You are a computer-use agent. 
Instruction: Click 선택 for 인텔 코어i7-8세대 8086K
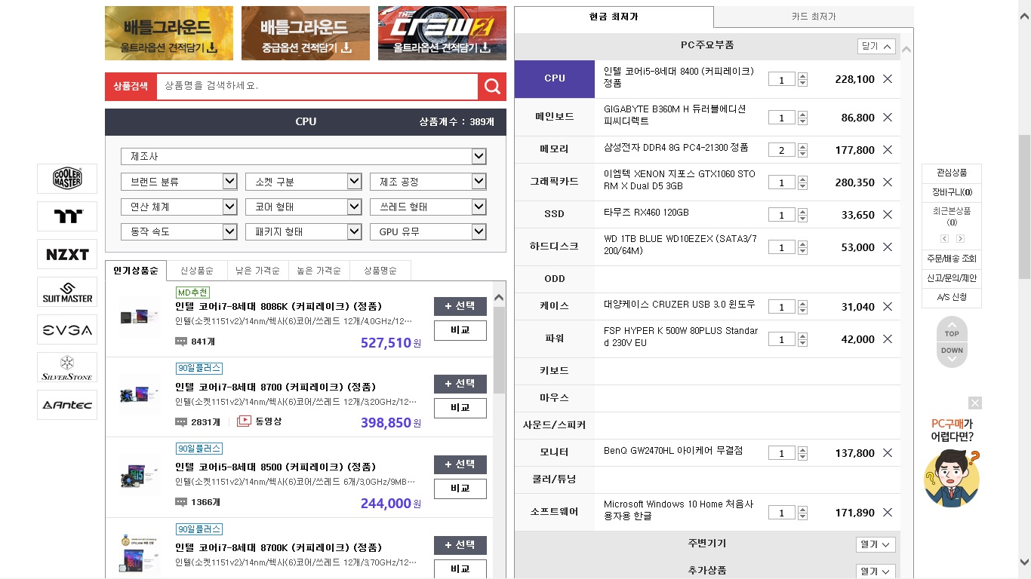pyautogui.click(x=460, y=306)
